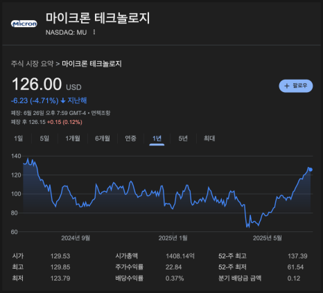Viewport: 323px width, 293px height.
Task: Click the 2025년 5월 axis label
Action: point(268,238)
